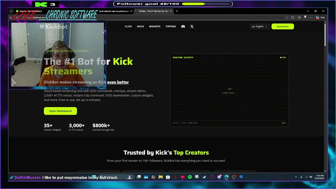The height and width of the screenshot is (189, 336).
Task: Open Discord from the taskbar
Action: click(219, 177)
